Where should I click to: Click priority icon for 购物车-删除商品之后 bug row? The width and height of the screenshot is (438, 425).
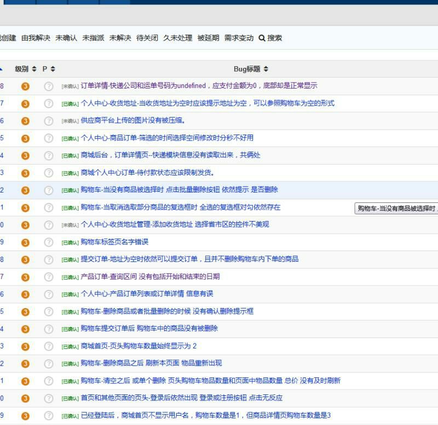[x=49, y=364]
